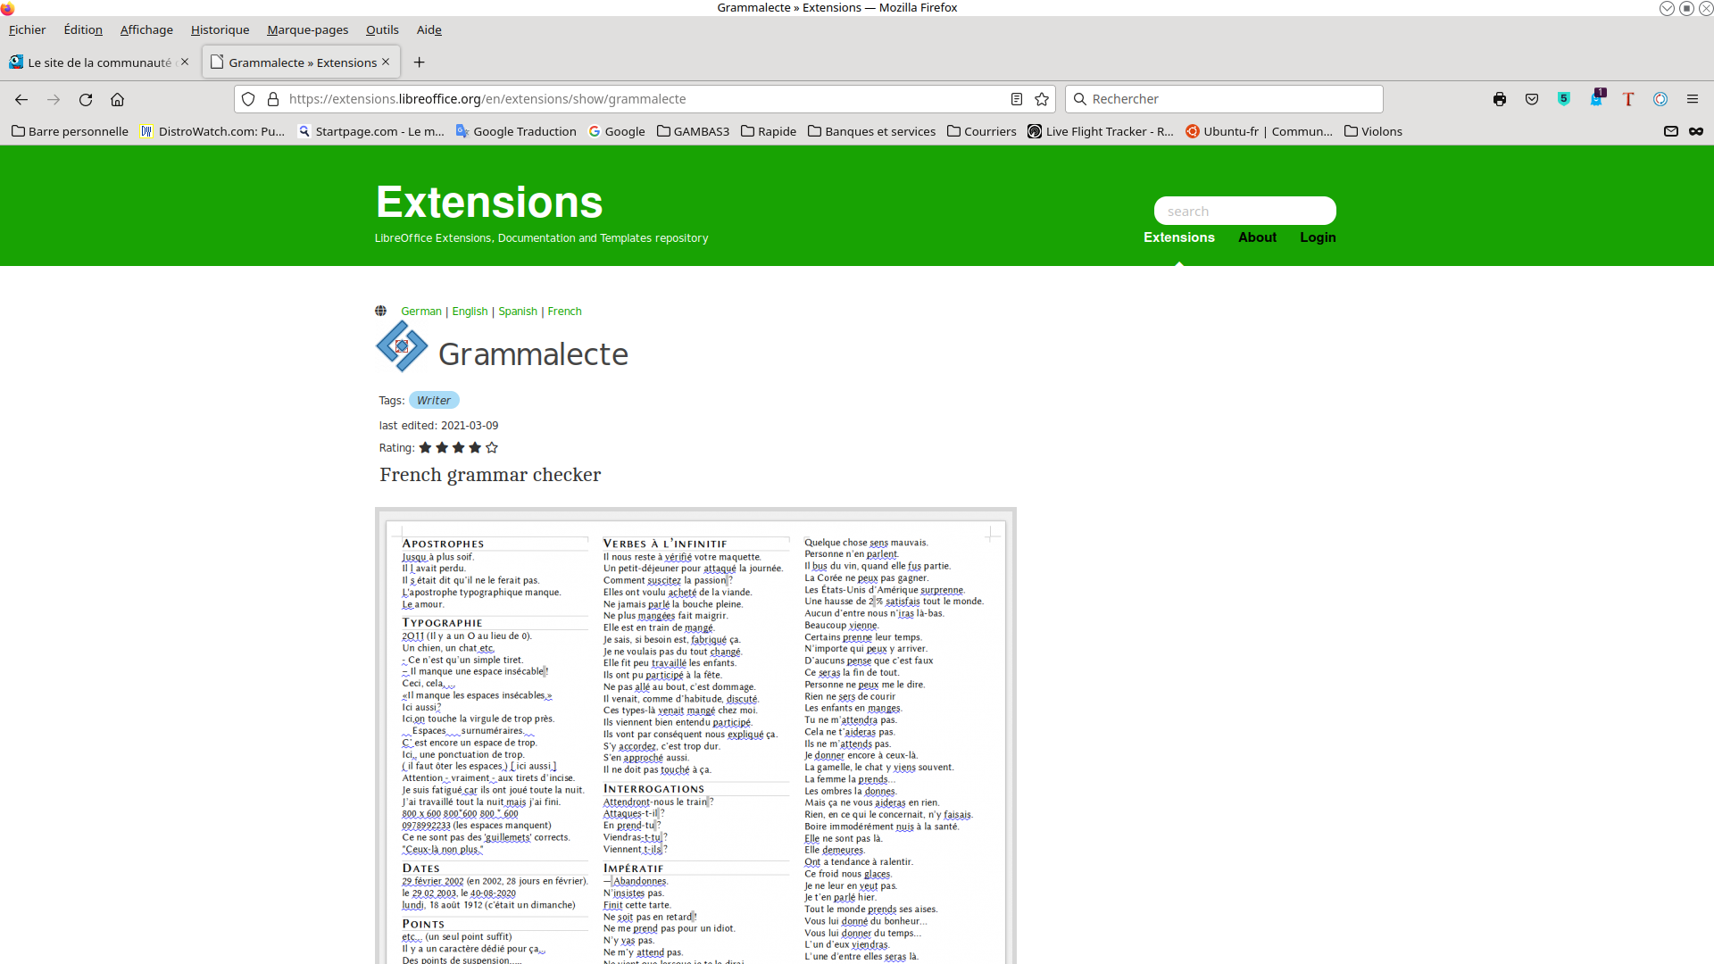Image resolution: width=1714 pixels, height=964 pixels.
Task: Close the 'Le site de la communauté' tab
Action: 185,62
